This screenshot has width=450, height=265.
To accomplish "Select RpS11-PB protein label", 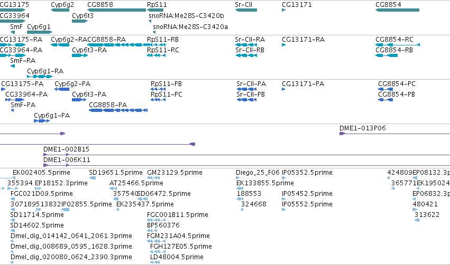I will 166,84.
